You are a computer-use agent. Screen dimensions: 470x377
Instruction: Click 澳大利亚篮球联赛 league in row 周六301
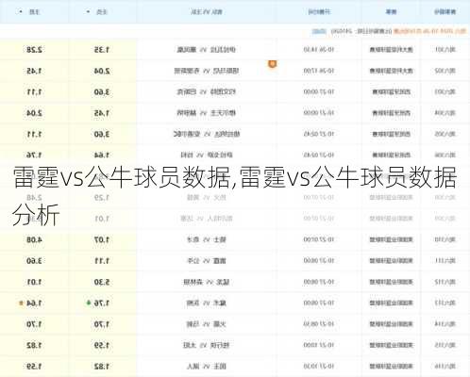click(391, 50)
